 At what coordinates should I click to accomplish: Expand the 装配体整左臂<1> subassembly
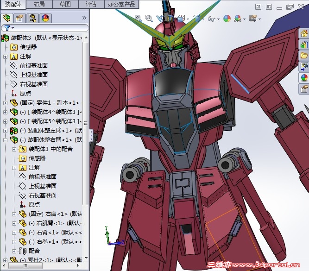[x=5, y=131]
